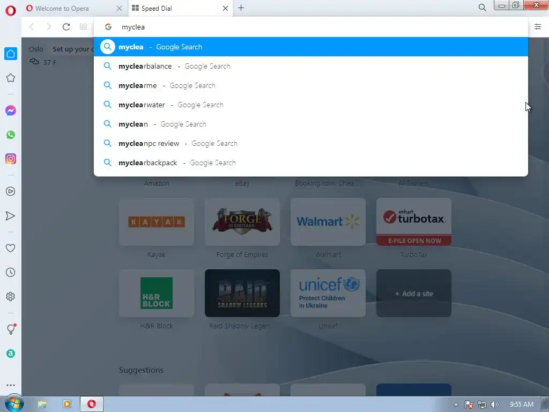Viewport: 549px width, 412px height.
Task: Open the Player icon in sidebar
Action: [11, 192]
